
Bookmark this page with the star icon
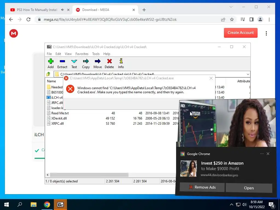click(x=232, y=19)
